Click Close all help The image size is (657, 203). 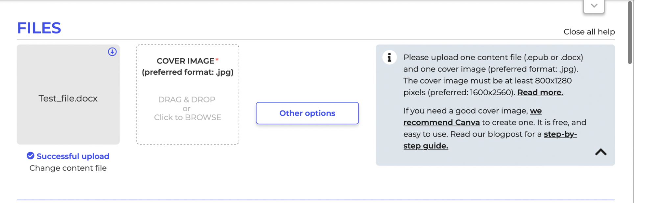point(589,31)
